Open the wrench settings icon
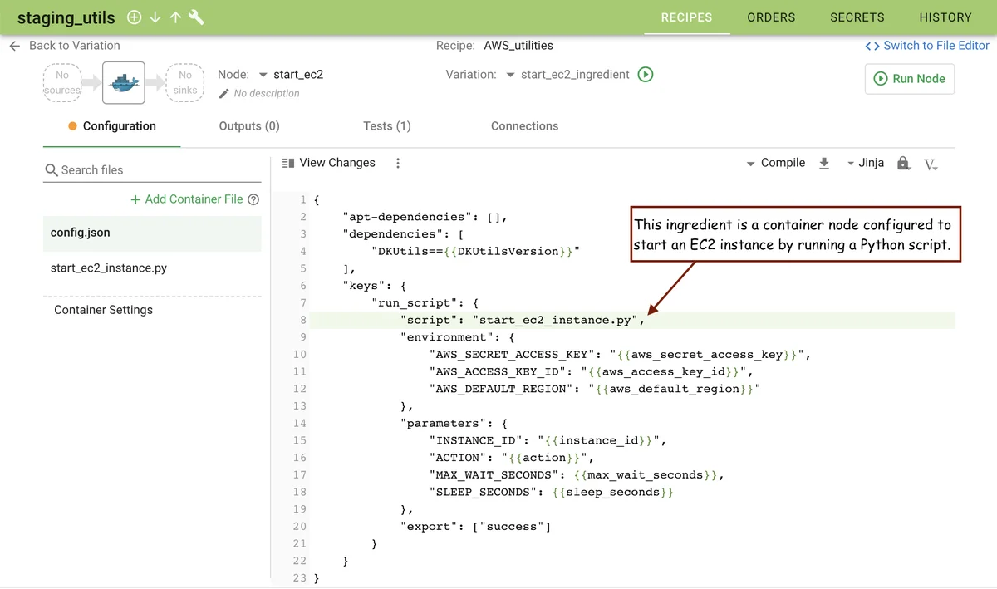The height and width of the screenshot is (589, 997). pos(197,17)
